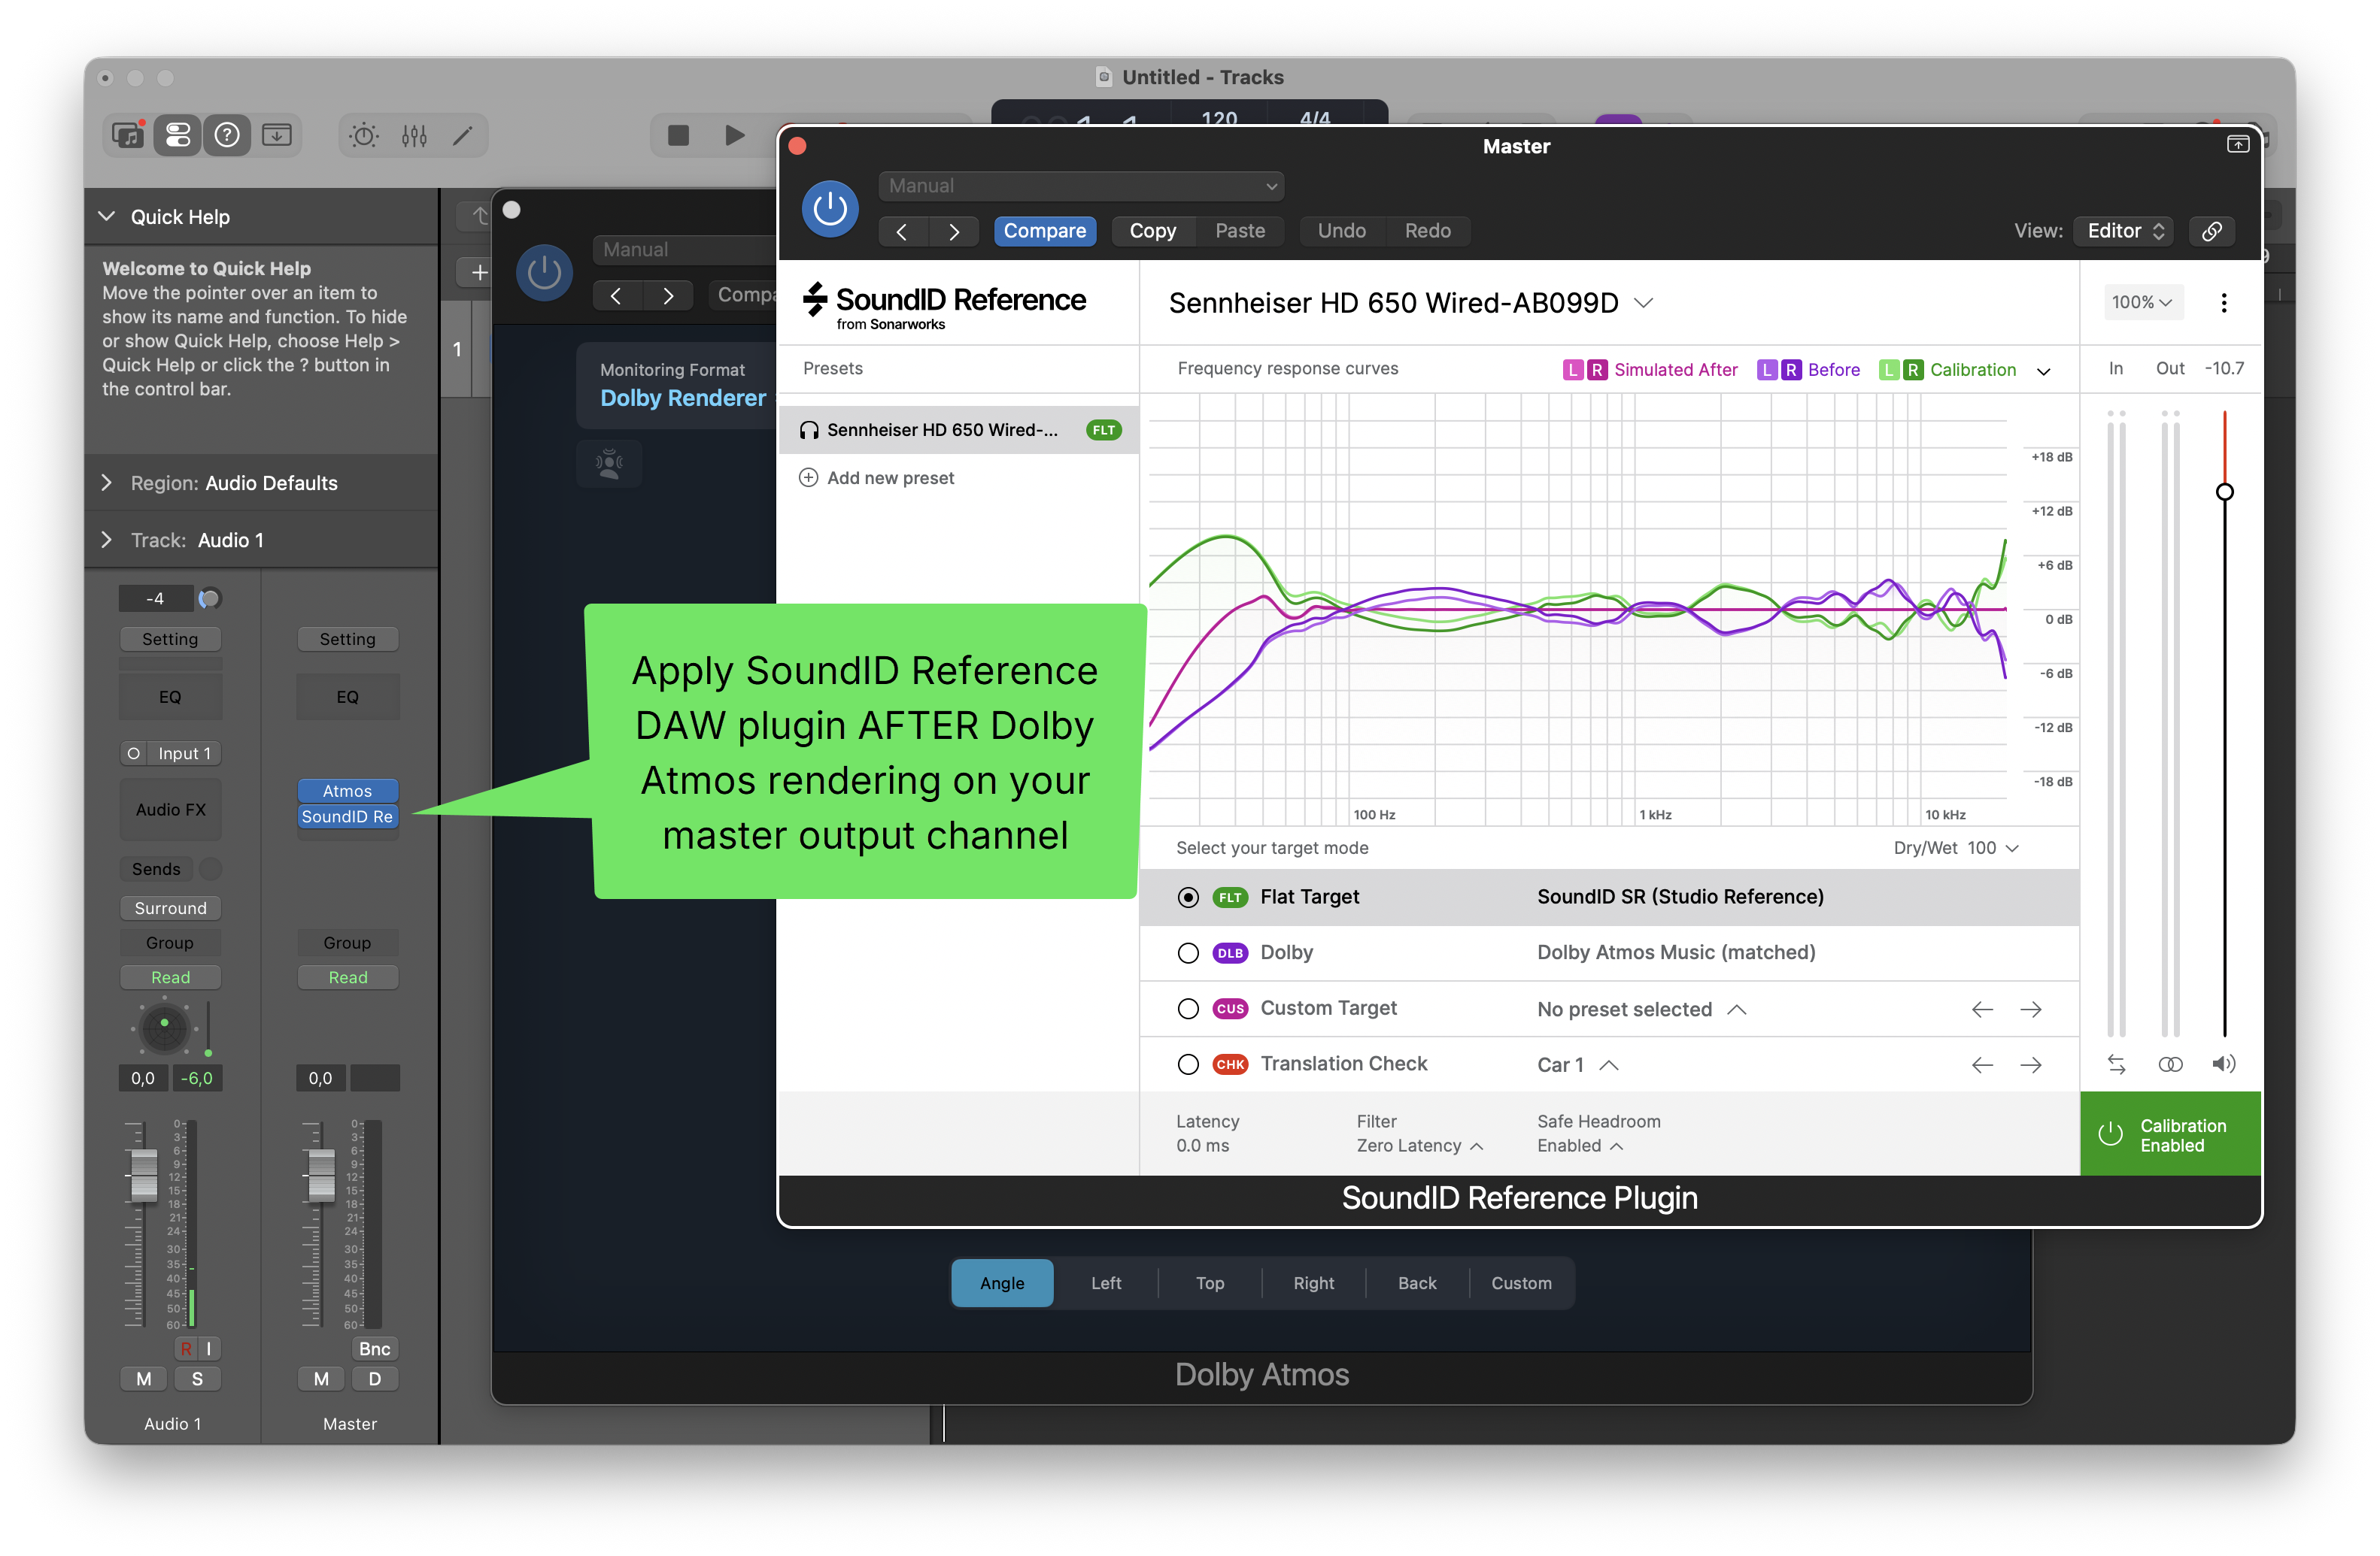Viewport: 2380px width, 1556px height.
Task: Expand Region Audio Defaults section
Action: [x=107, y=483]
